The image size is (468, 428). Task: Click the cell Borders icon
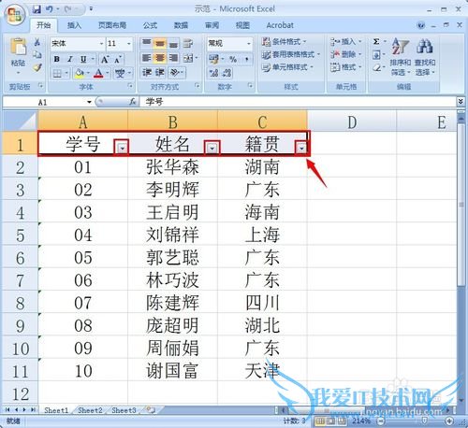click(x=57, y=74)
